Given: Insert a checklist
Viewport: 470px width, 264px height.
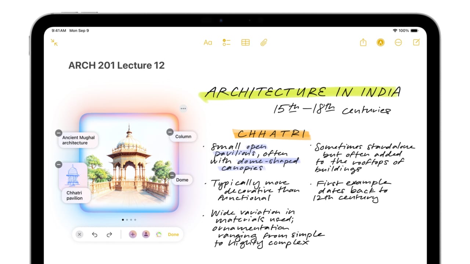Looking at the screenshot, I should [227, 43].
